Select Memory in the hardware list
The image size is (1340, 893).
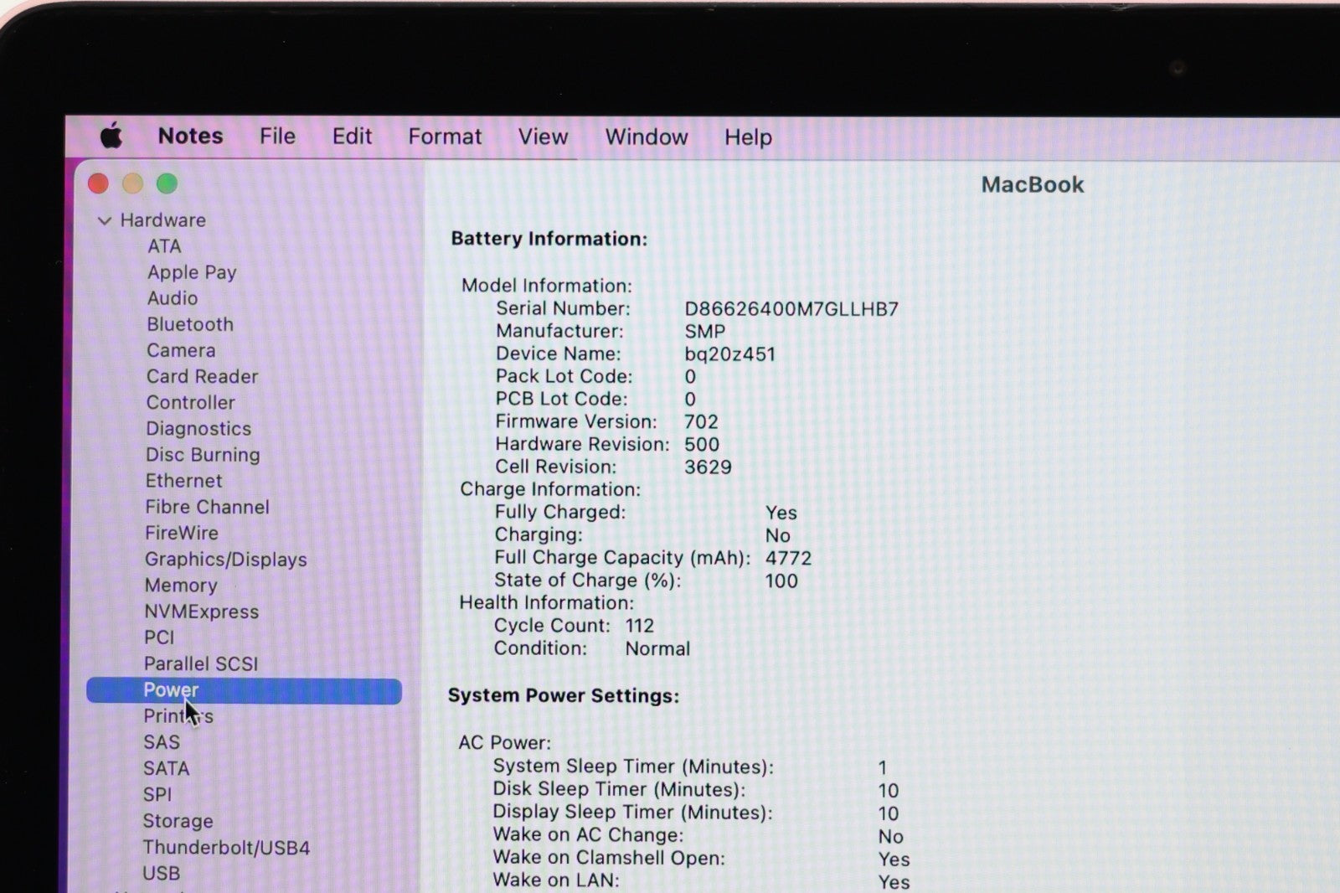click(x=180, y=585)
